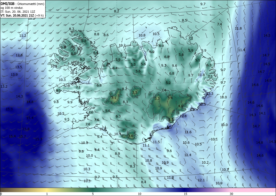Click the map value "11.0"
The height and width of the screenshot is (196, 276).
pos(170,177)
